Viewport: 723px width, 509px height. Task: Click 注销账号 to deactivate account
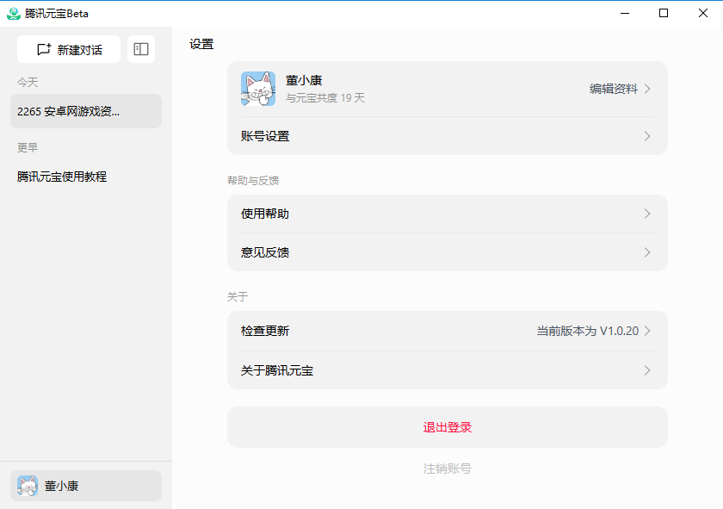(x=447, y=469)
